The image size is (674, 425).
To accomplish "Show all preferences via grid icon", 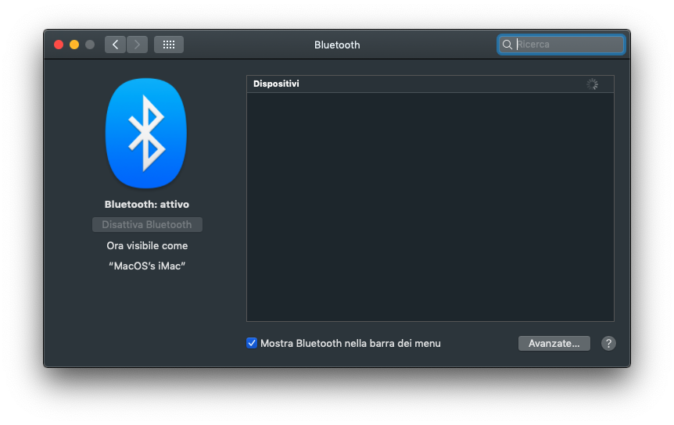I will (169, 45).
